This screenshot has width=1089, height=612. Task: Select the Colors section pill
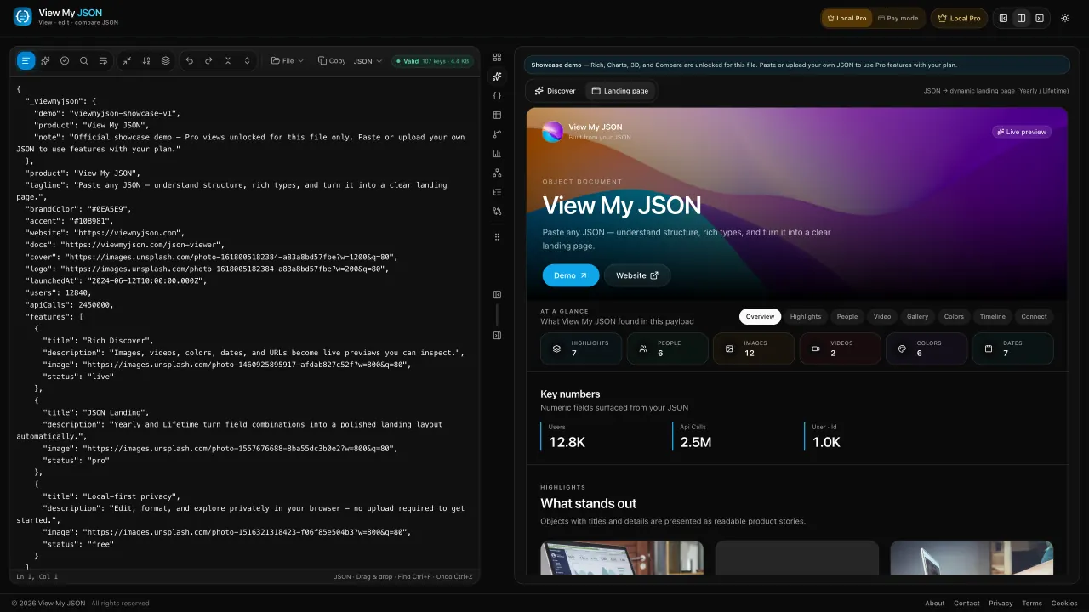pyautogui.click(x=954, y=316)
